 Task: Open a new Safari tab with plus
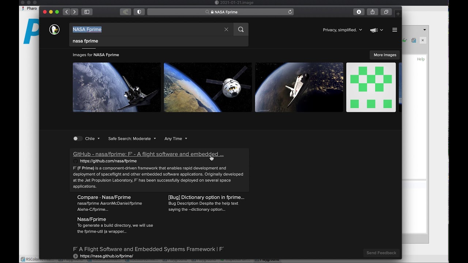tap(398, 14)
